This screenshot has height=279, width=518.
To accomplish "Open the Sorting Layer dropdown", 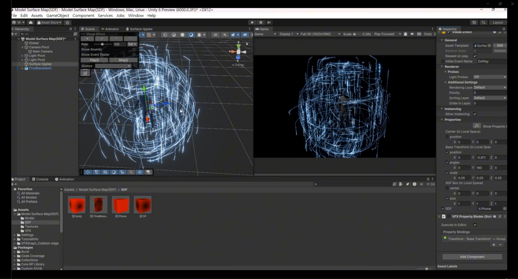I will (x=490, y=98).
